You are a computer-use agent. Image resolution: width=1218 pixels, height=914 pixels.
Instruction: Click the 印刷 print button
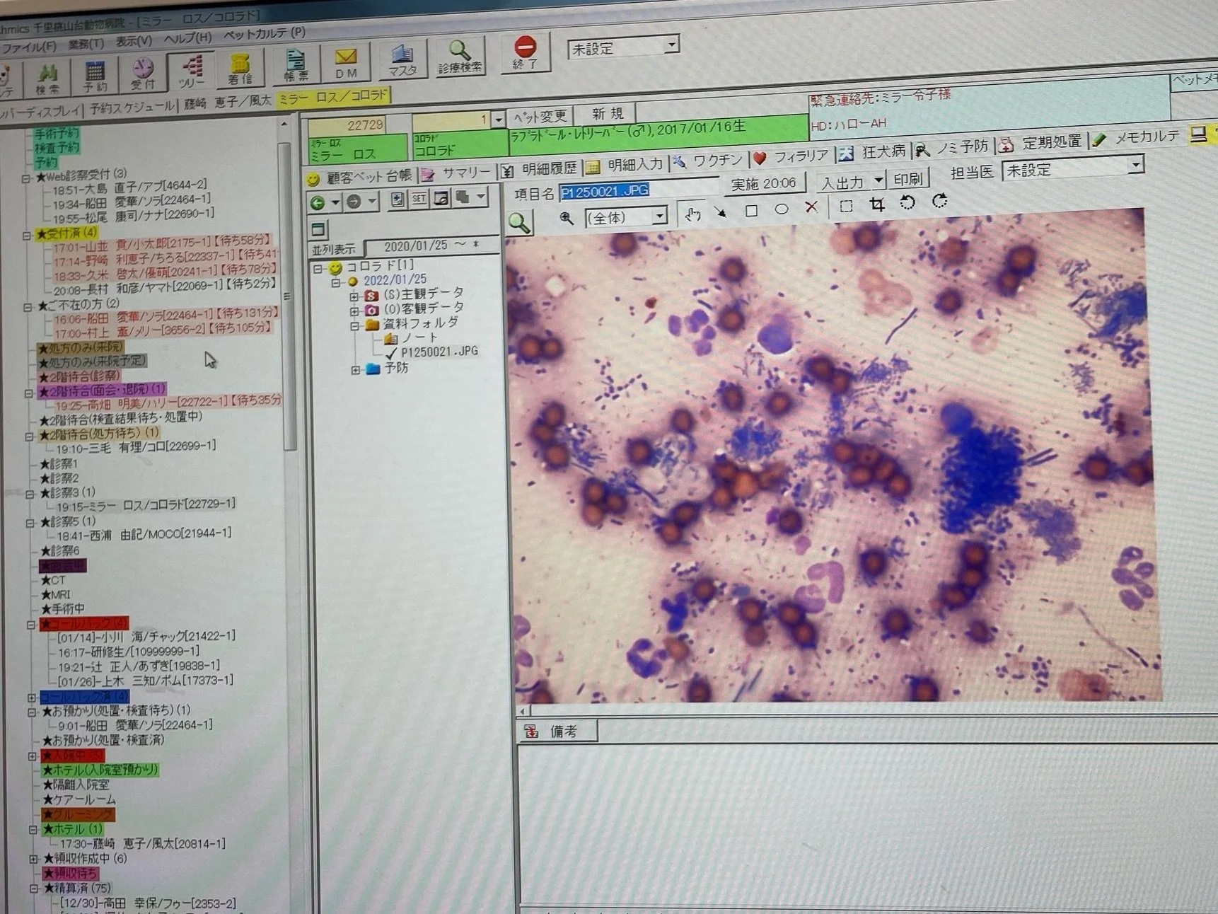tap(907, 178)
